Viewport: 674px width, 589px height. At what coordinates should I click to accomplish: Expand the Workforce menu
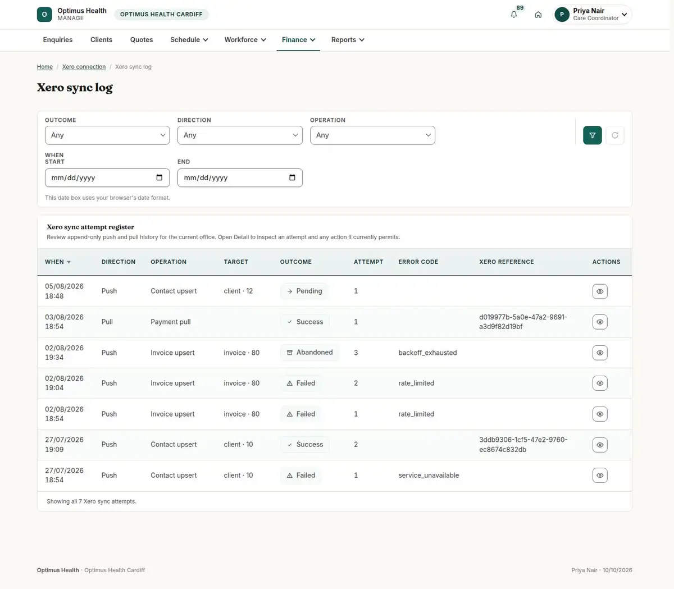pos(245,40)
